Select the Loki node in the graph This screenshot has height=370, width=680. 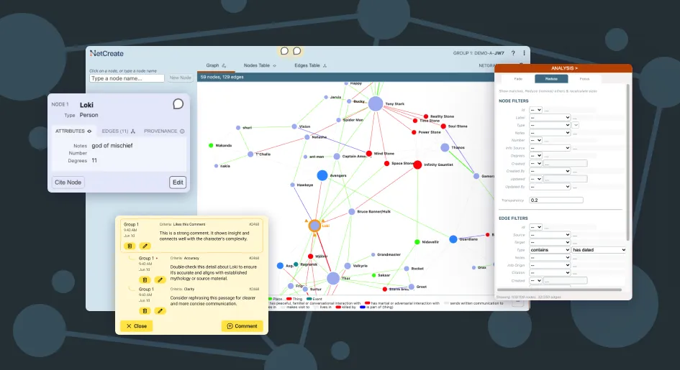314,226
